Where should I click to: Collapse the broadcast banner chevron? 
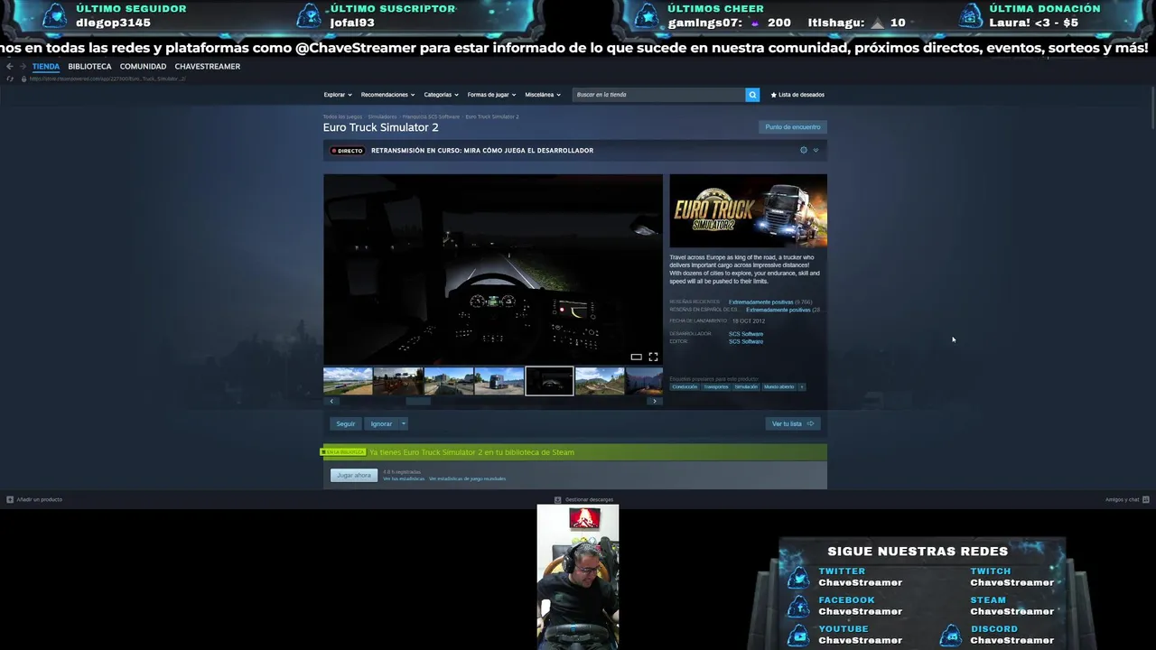tap(816, 150)
